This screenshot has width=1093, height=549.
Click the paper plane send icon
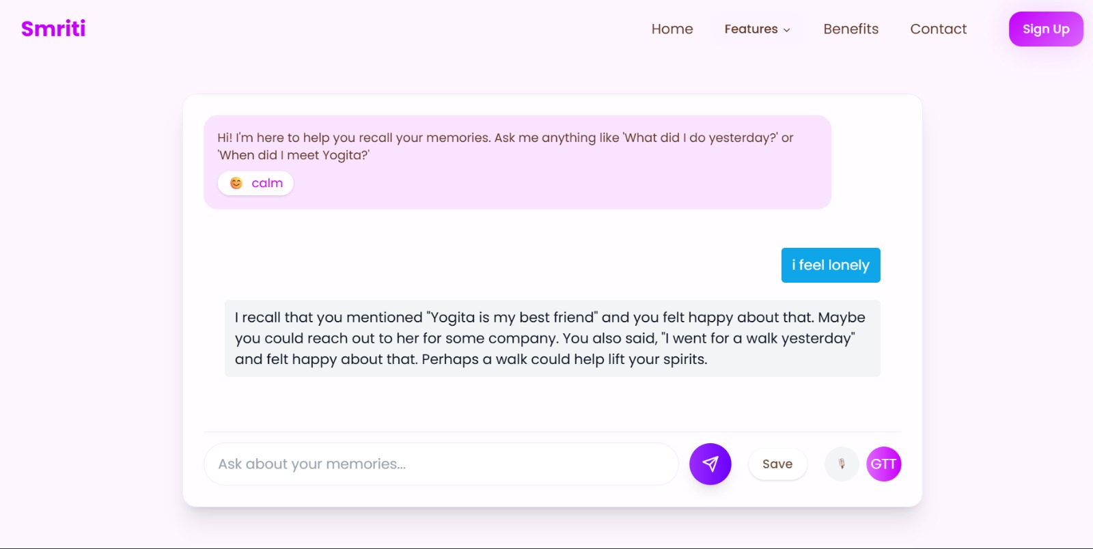710,464
